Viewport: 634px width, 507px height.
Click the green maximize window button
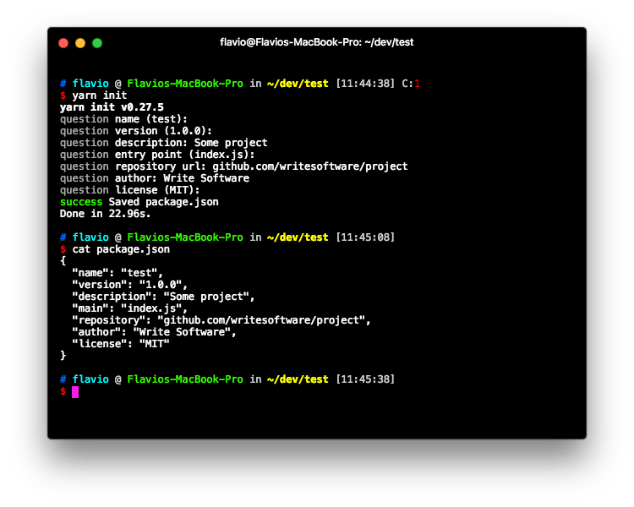pyautogui.click(x=97, y=43)
